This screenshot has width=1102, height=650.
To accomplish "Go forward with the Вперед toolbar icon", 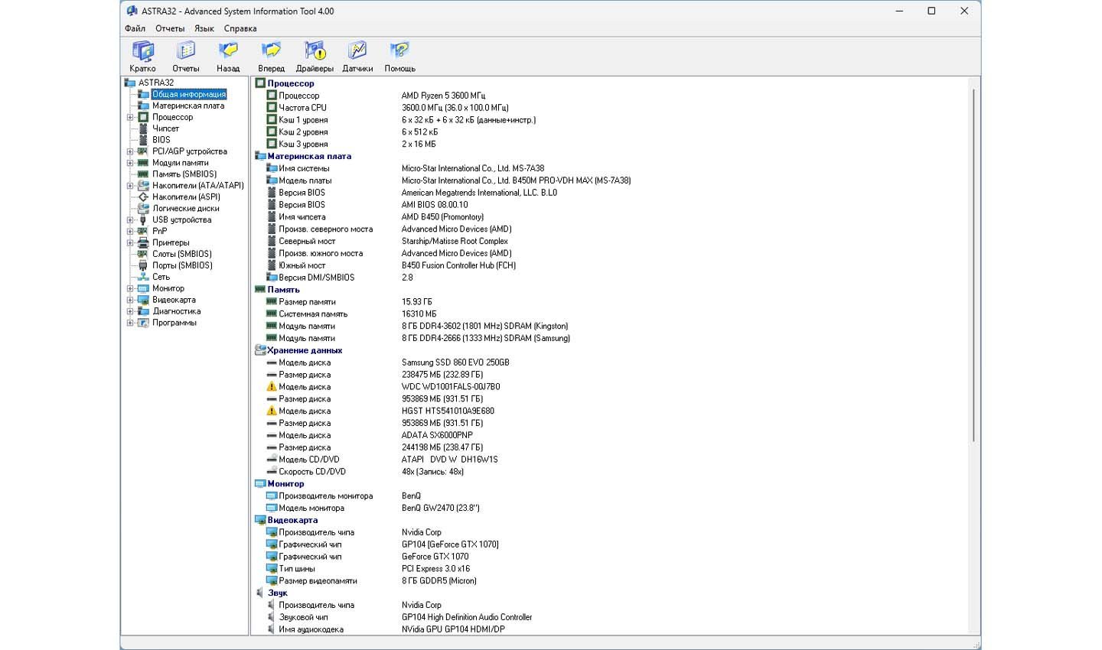I will [271, 51].
